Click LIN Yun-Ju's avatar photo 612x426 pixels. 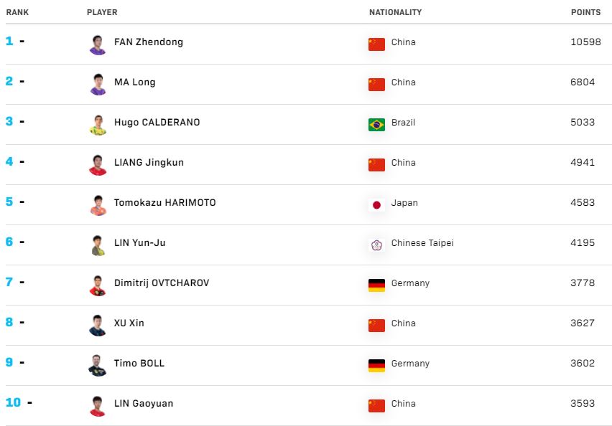click(x=98, y=245)
